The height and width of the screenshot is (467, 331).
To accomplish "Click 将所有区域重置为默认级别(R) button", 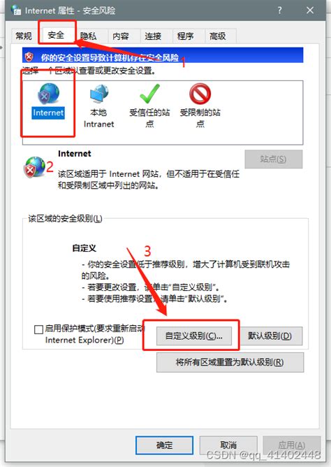I will pyautogui.click(x=230, y=362).
